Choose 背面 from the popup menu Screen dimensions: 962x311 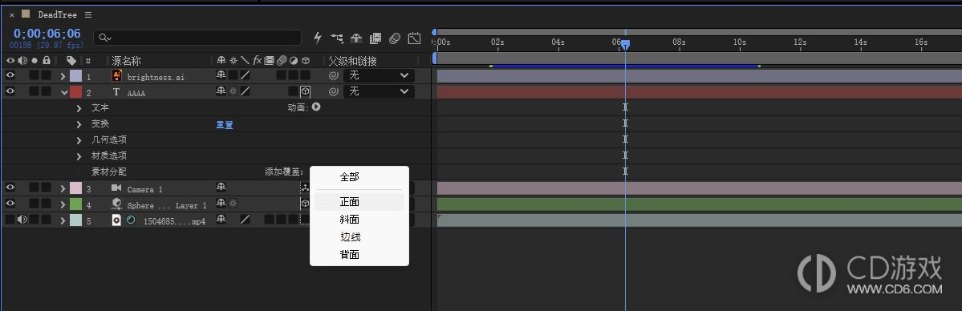coord(359,254)
